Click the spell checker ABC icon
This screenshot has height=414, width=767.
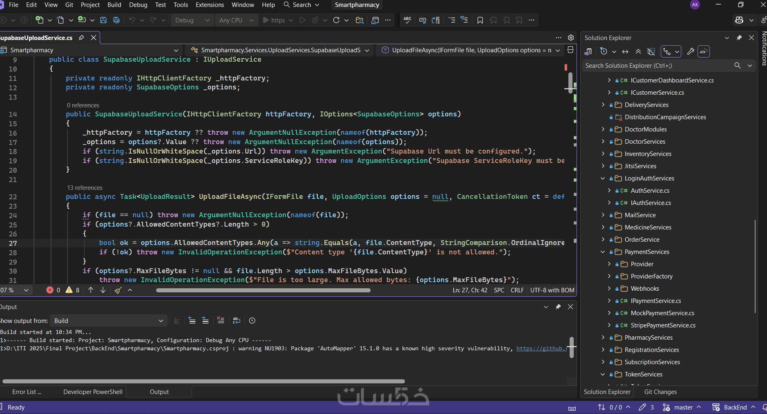click(407, 20)
